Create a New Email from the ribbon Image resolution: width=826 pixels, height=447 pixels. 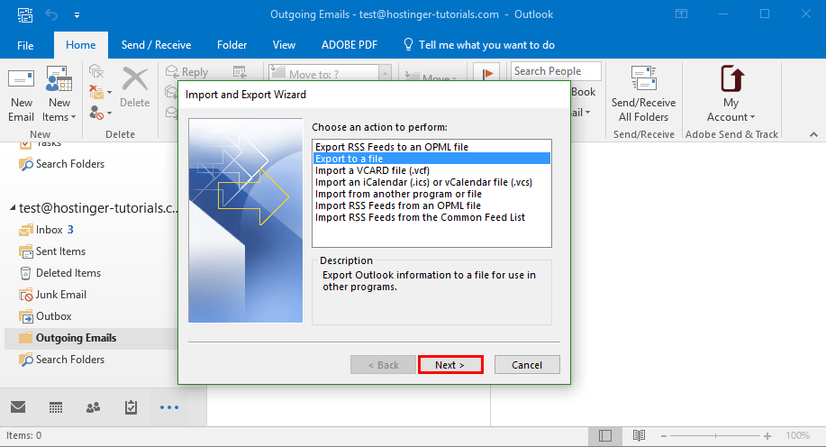click(21, 96)
